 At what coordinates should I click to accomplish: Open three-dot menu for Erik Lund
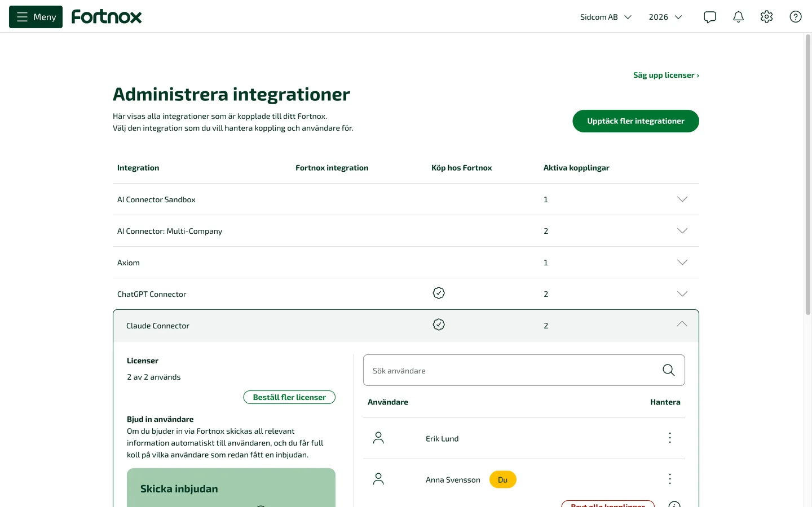[x=670, y=438]
